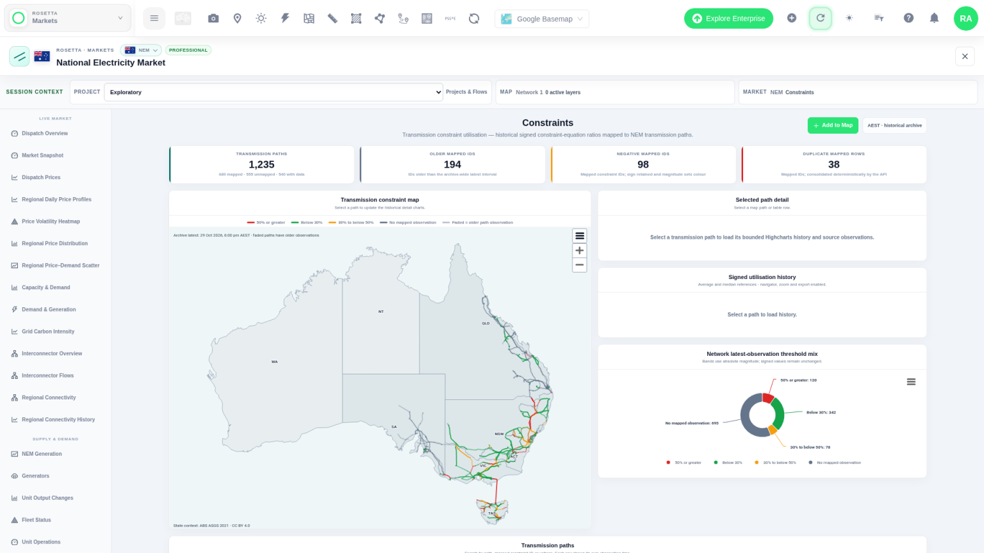Toggle 'No mapped observation' donut legend item
Screen dimensions: 984x553
tap(835, 463)
